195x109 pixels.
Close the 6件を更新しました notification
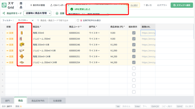69,6
